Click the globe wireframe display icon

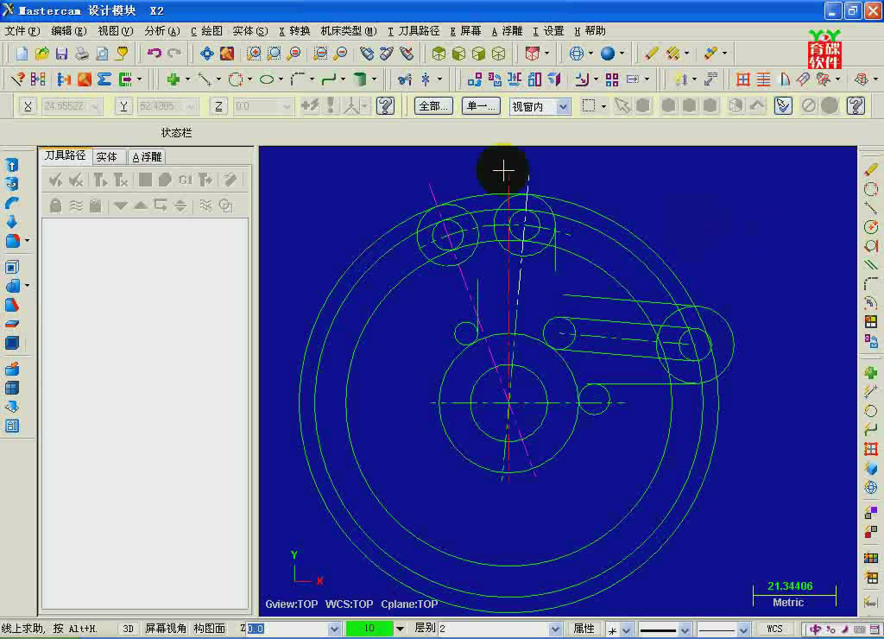click(x=576, y=54)
